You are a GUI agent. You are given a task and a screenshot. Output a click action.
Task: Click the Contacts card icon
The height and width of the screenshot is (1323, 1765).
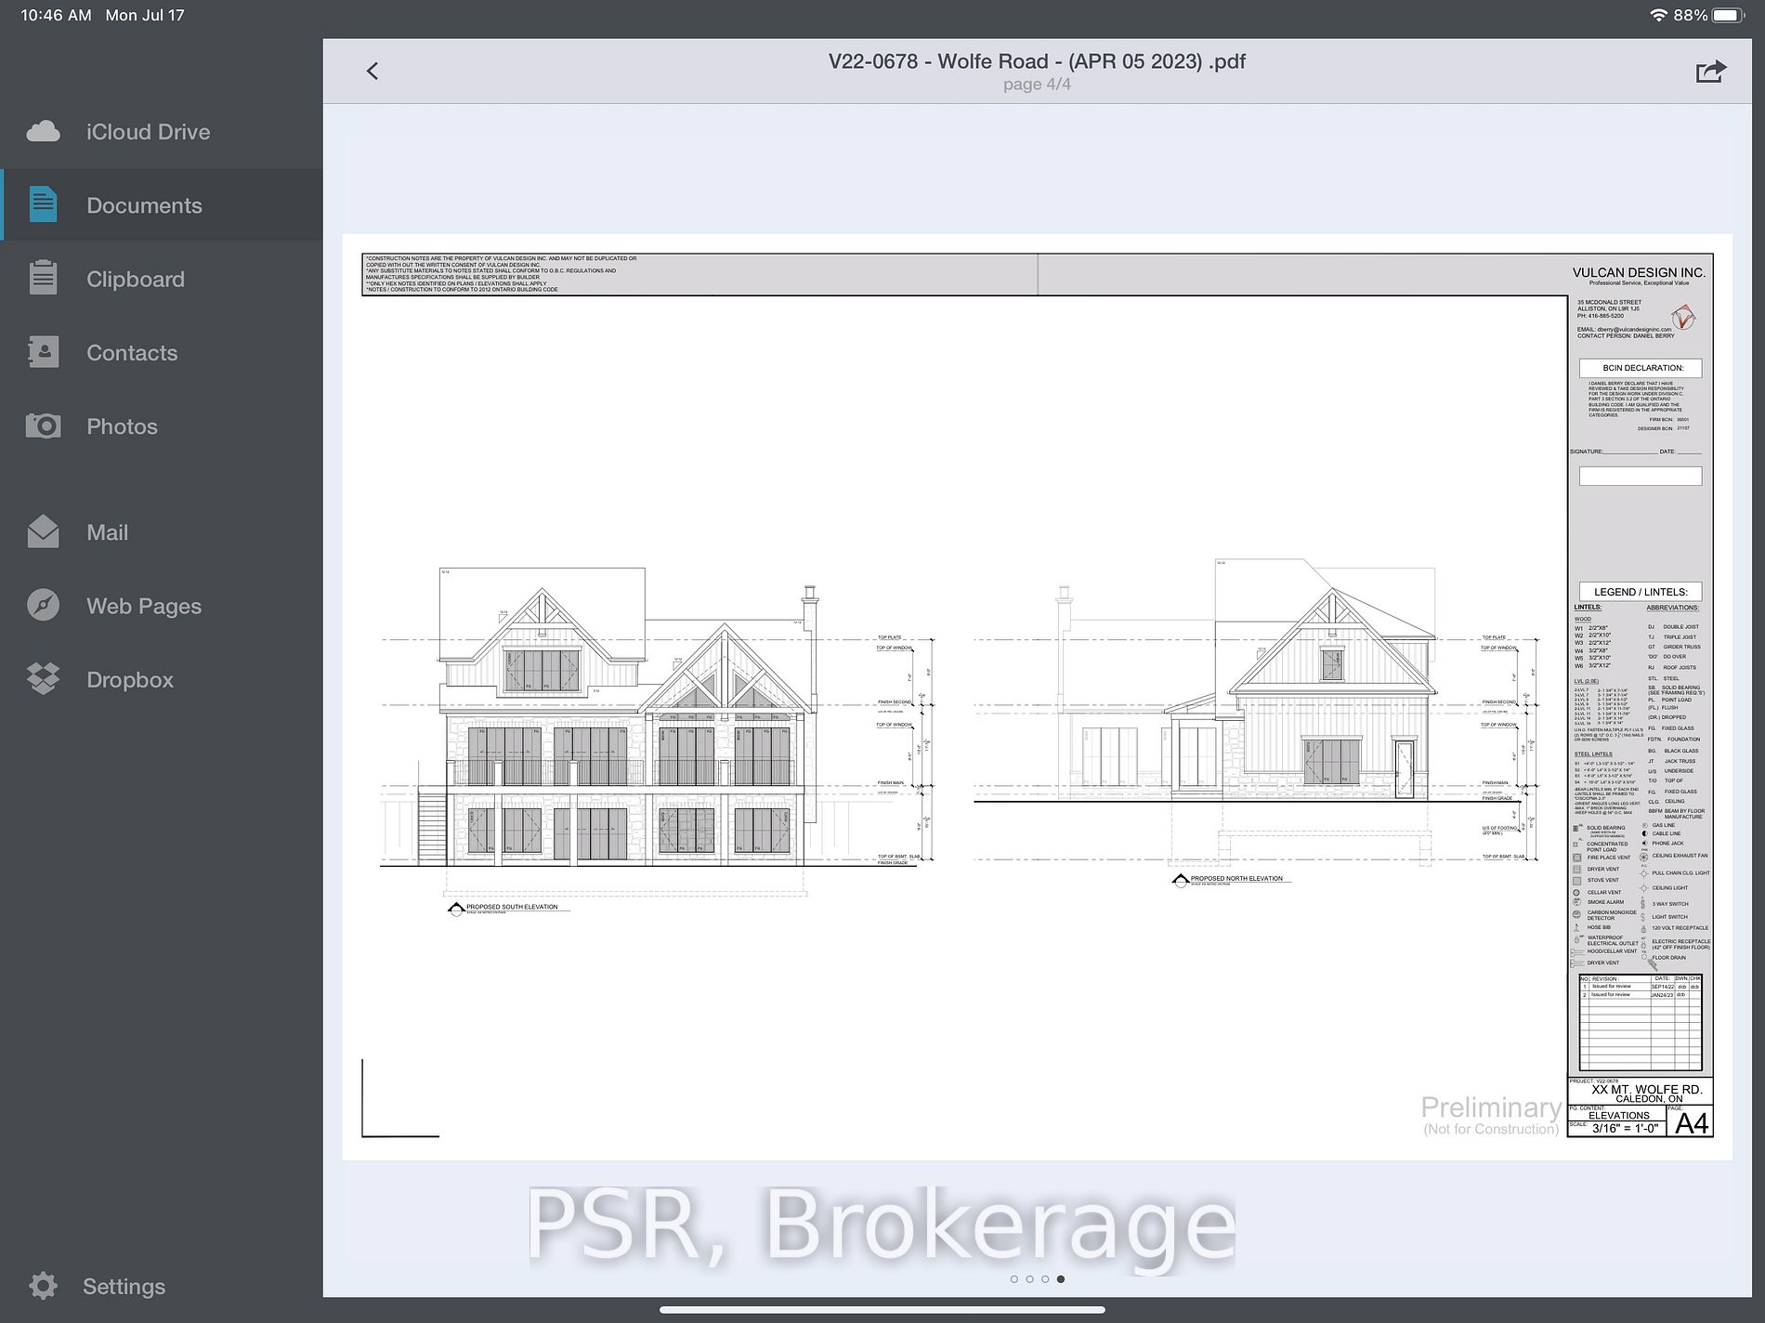click(44, 353)
